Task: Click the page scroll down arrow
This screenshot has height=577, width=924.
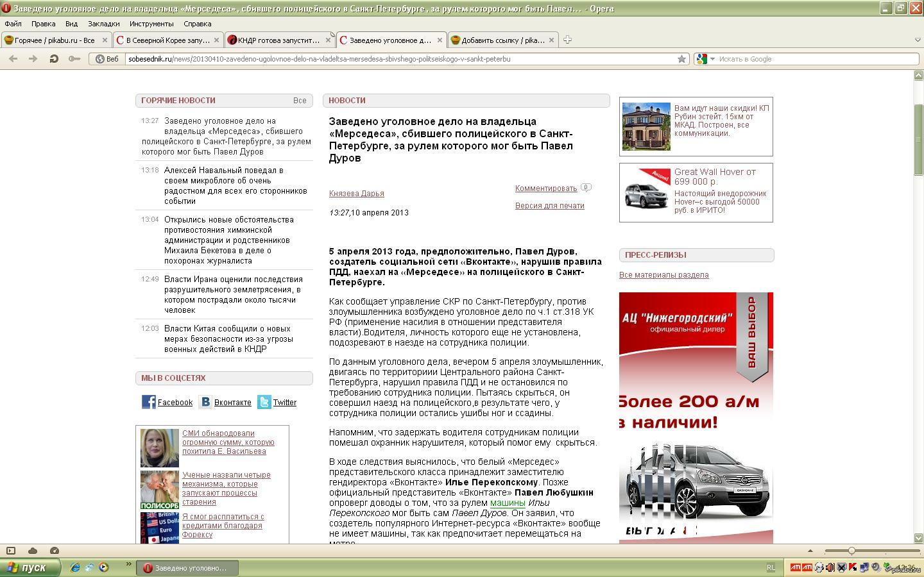Action: (918, 538)
